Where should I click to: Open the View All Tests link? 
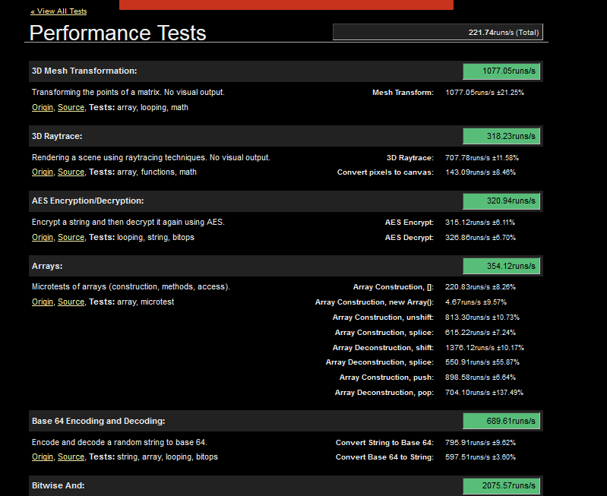pos(58,11)
